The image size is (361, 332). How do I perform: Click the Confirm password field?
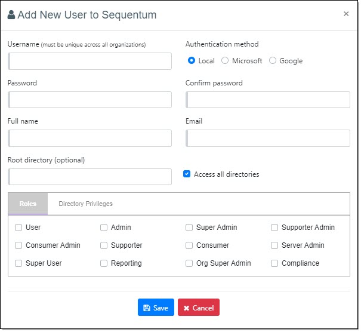(x=269, y=100)
